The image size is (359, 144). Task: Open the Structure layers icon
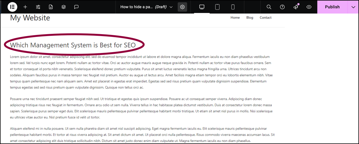pos(64,7)
